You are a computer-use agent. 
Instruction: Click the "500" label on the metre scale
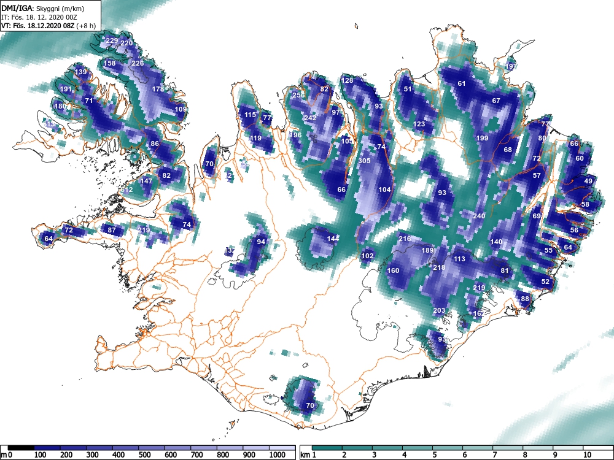coord(144,455)
